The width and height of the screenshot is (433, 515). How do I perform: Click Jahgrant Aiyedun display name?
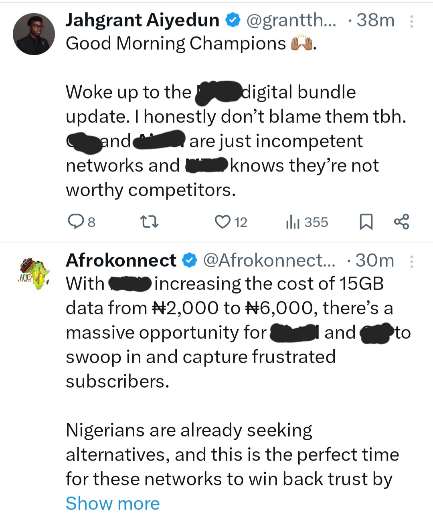coord(142,20)
